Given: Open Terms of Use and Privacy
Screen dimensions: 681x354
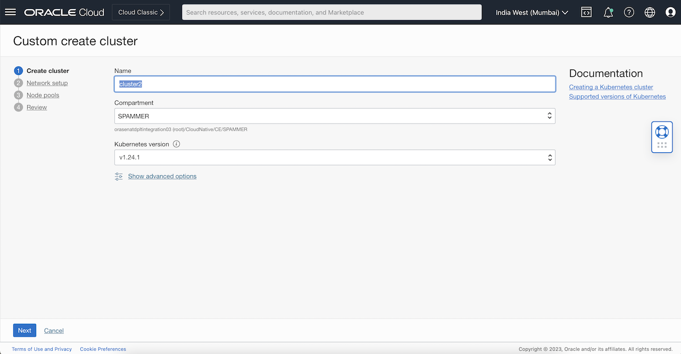Looking at the screenshot, I should 42,349.
